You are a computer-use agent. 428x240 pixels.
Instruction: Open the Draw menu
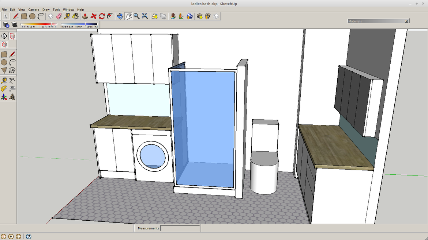[x=46, y=9]
